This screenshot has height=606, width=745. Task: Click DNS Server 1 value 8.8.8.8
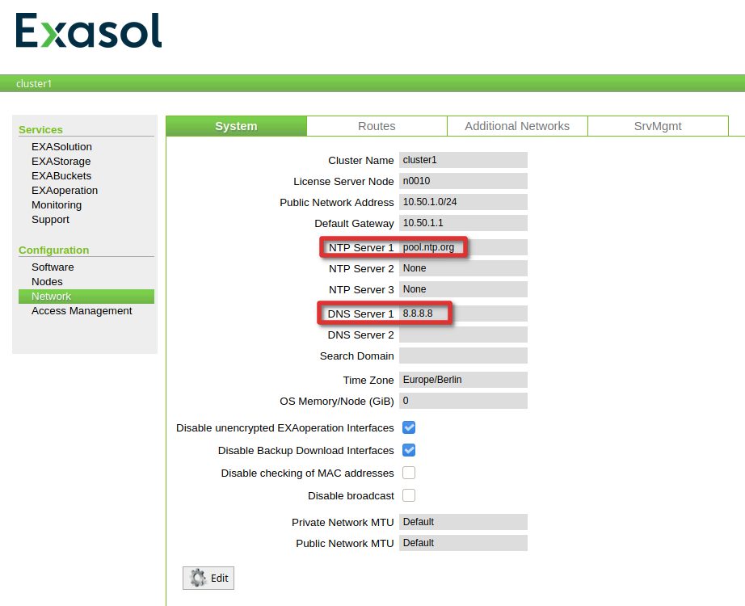[x=463, y=314]
